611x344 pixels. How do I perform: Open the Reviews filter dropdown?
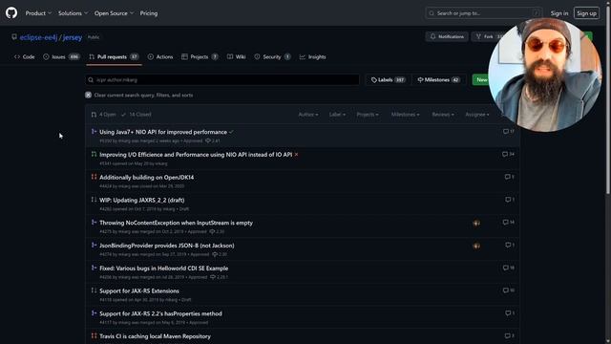point(443,115)
